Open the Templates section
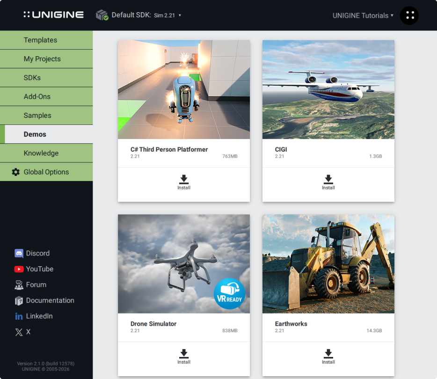Viewport: 437px width, 379px height. [46, 40]
